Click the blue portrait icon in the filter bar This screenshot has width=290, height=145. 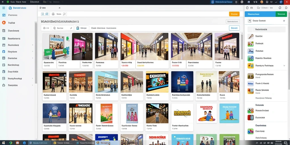[78, 28]
